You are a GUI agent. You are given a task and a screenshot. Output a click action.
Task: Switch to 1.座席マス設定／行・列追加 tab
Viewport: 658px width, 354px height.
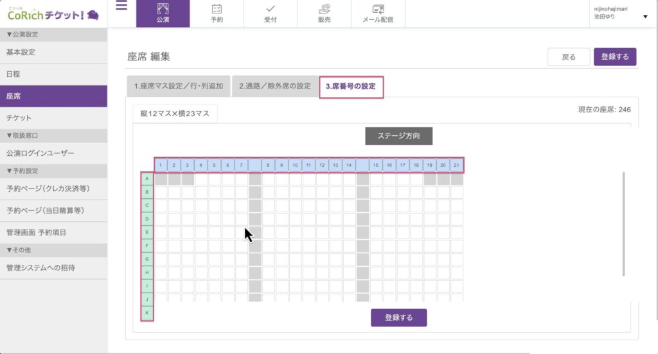pos(178,86)
